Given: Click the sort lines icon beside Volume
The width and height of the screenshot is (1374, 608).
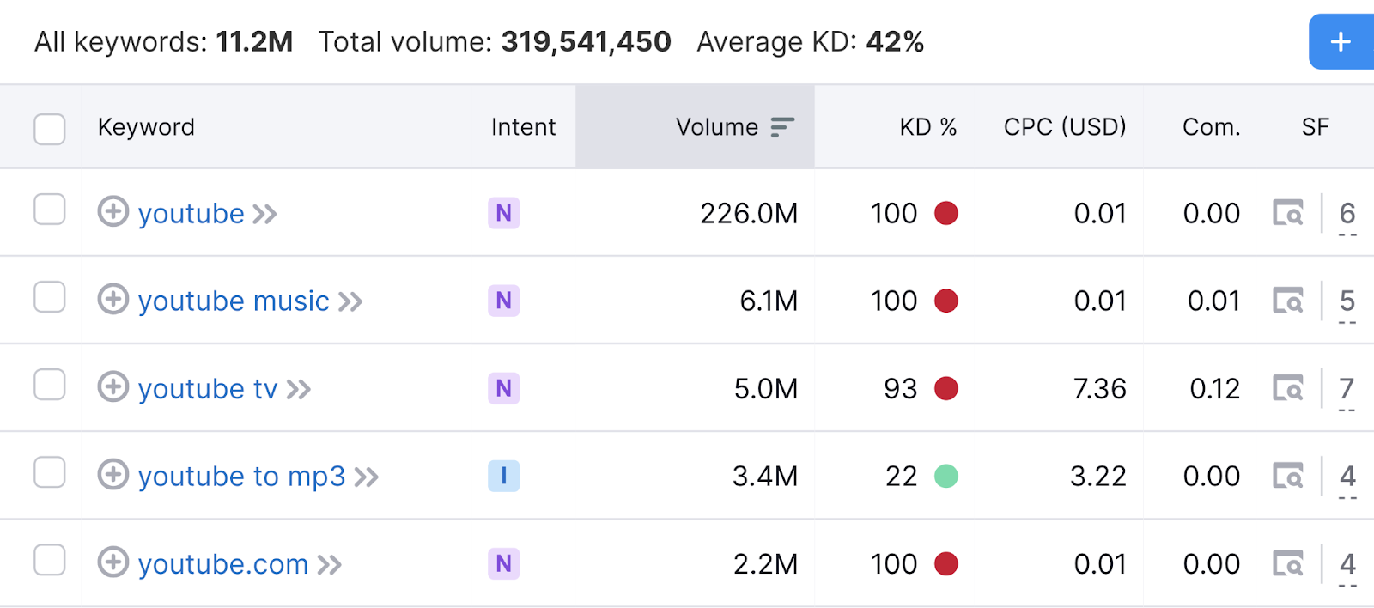Looking at the screenshot, I should pyautogui.click(x=782, y=127).
